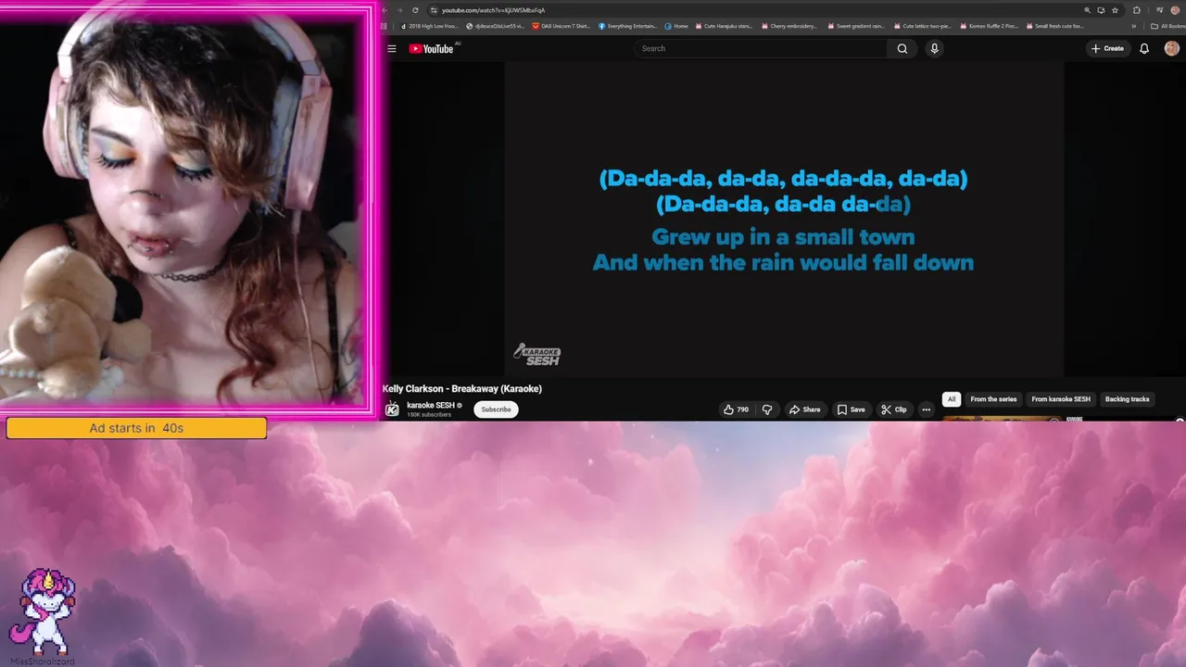Like the video with thumbs up

tap(736, 409)
